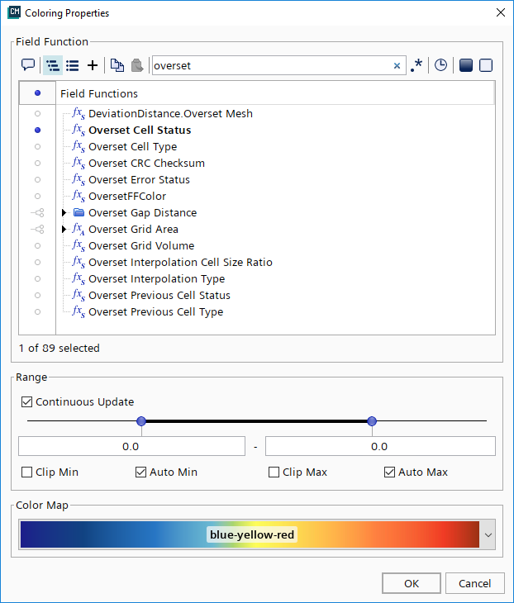514x603 pixels.
Task: Switch to flat list view icon
Action: [x=73, y=65]
